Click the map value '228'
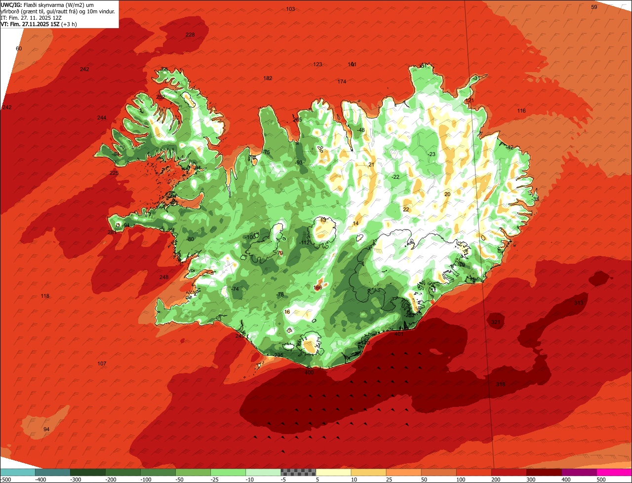This screenshot has width=632, height=483. point(190,35)
